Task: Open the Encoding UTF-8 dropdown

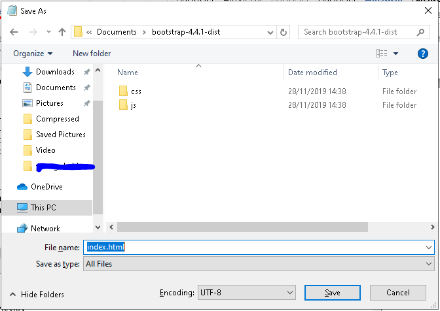Action: click(247, 293)
